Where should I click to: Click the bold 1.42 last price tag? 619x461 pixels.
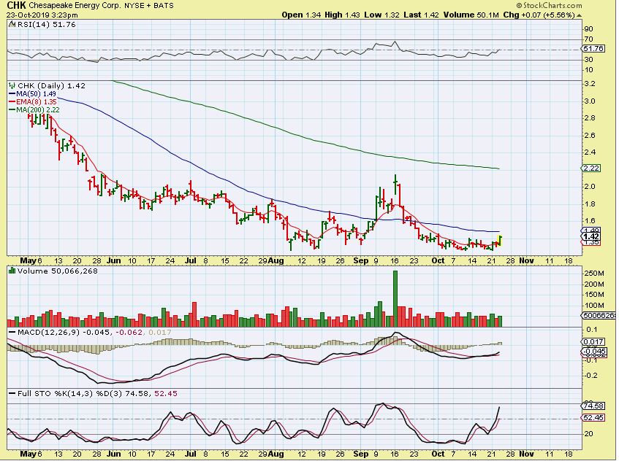click(x=592, y=236)
